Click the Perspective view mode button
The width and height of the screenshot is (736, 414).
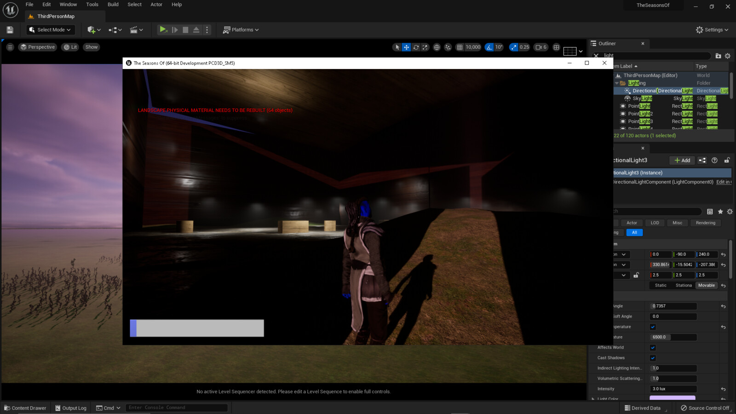(x=38, y=47)
